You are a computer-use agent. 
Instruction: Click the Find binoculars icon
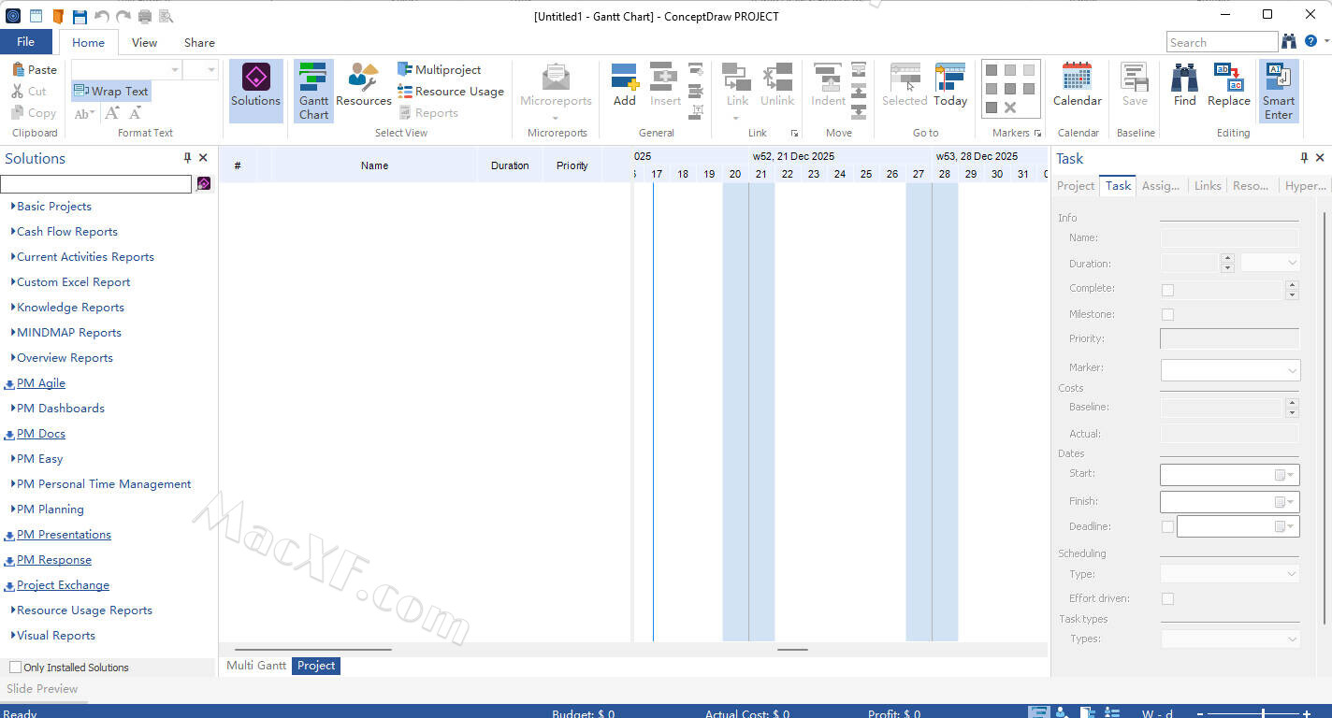[1184, 79]
